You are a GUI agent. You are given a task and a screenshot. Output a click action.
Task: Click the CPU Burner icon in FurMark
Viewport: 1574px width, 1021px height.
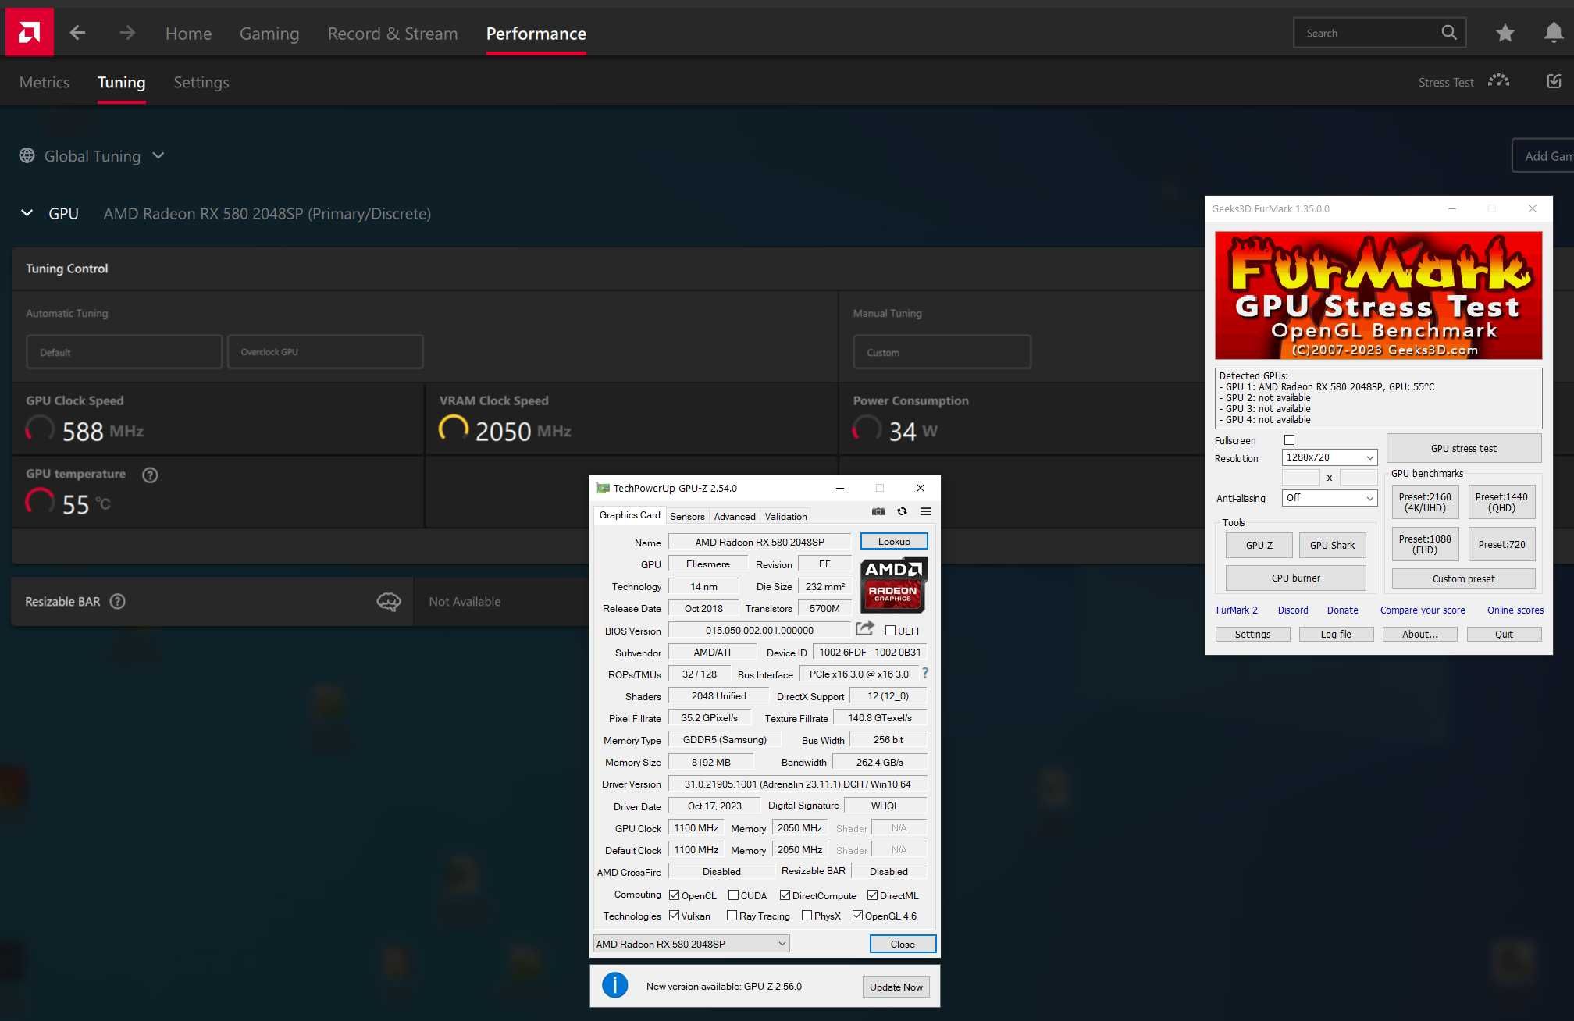coord(1295,578)
